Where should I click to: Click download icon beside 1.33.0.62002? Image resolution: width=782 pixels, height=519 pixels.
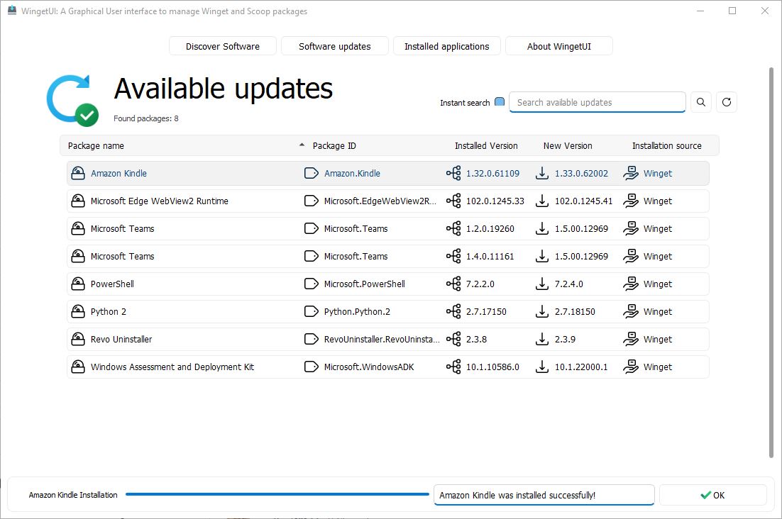[x=542, y=173]
